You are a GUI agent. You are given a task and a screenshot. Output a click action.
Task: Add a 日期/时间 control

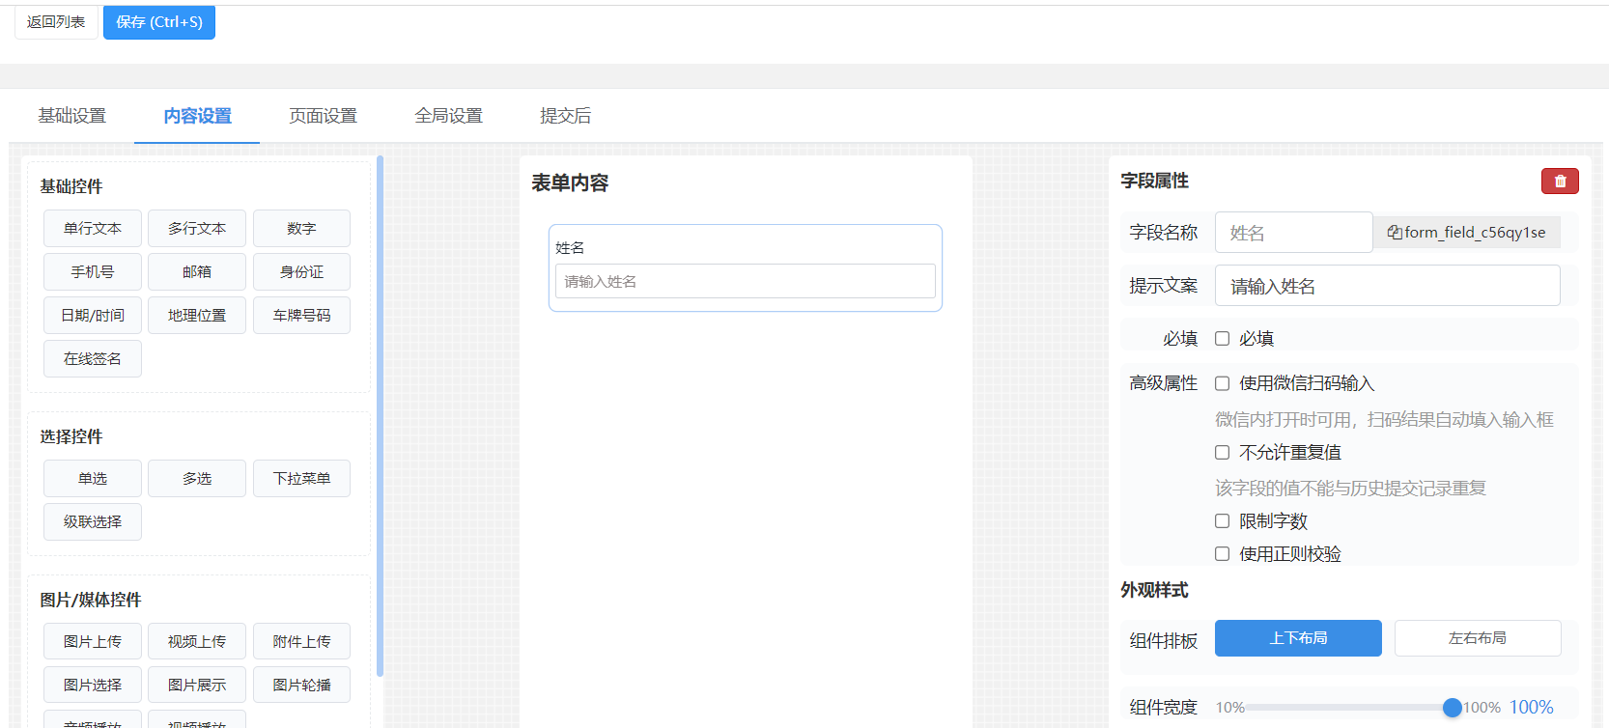click(x=93, y=316)
